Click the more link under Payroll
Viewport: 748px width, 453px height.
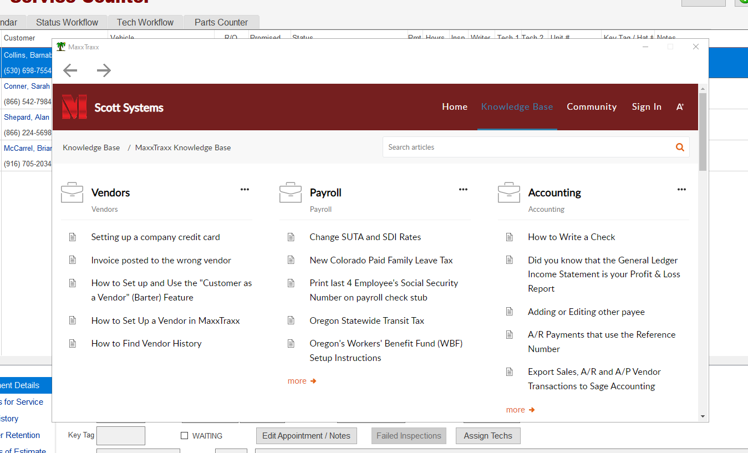click(302, 381)
